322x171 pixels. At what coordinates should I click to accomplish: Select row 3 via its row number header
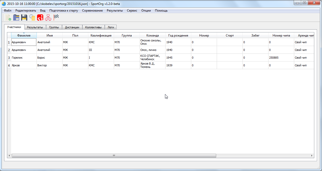(9, 58)
